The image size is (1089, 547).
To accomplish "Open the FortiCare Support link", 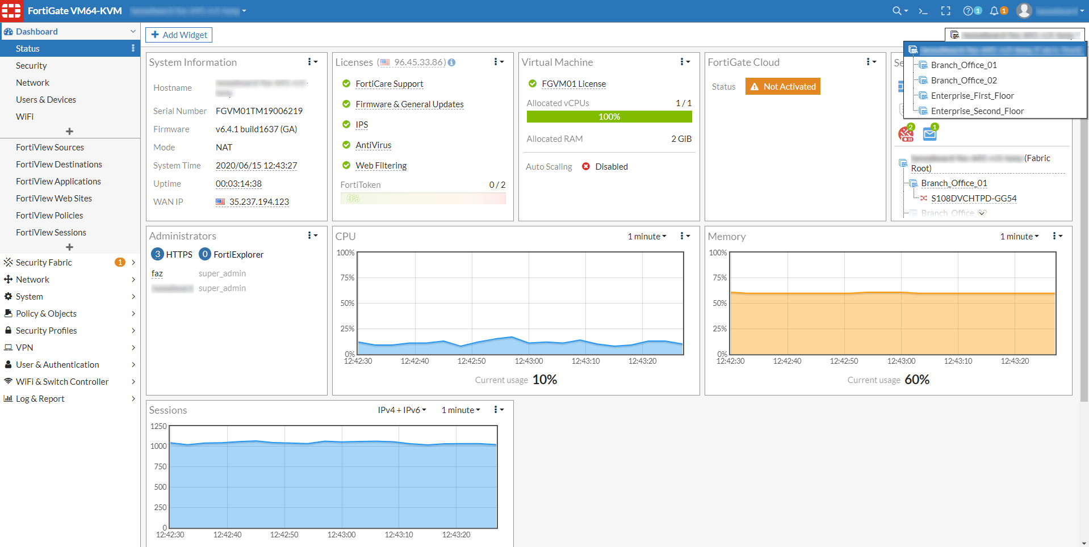I will coord(389,84).
